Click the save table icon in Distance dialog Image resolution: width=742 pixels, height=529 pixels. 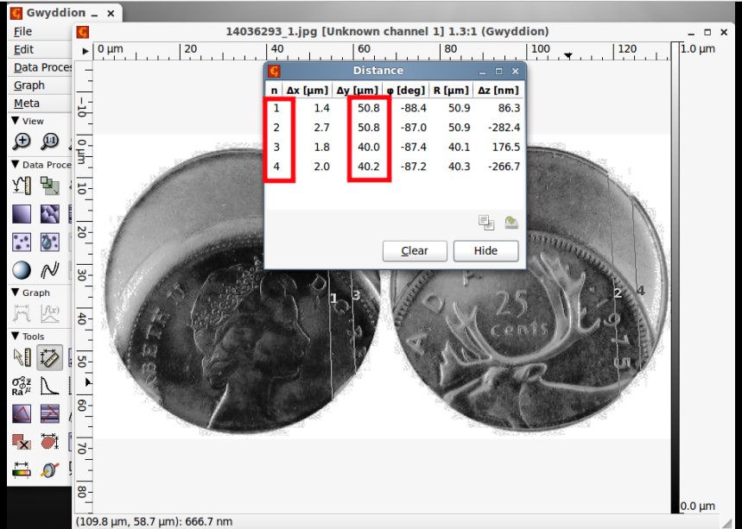tap(511, 222)
